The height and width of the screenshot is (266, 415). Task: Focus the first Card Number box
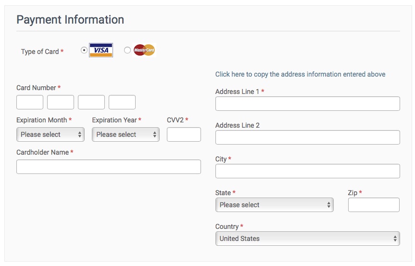coord(30,102)
